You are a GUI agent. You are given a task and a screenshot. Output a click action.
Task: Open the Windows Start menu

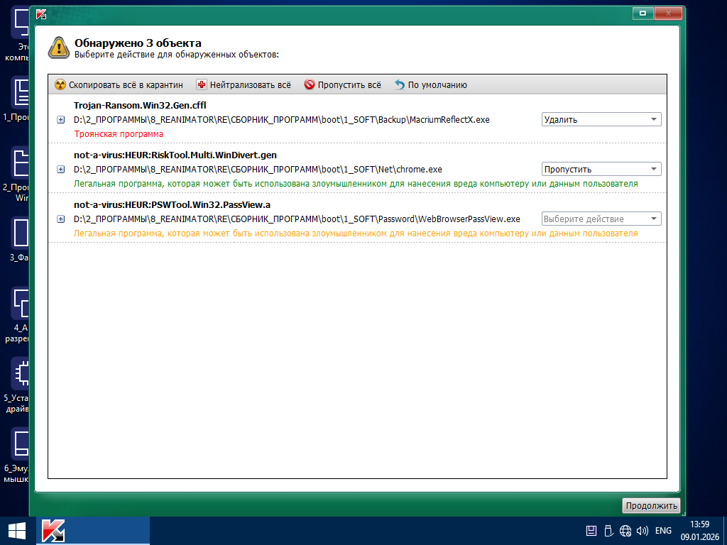tap(17, 531)
